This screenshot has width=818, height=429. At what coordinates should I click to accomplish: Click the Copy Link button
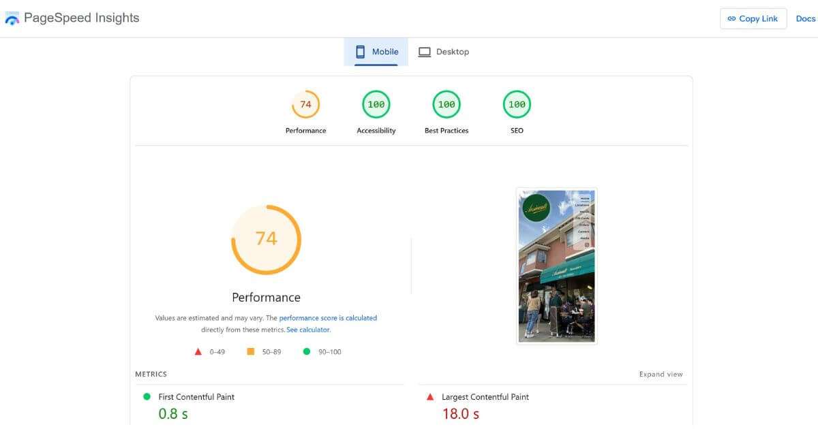[x=753, y=18]
